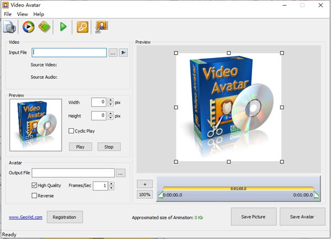Focus the Output File text field
The image size is (331, 239).
click(x=73, y=173)
